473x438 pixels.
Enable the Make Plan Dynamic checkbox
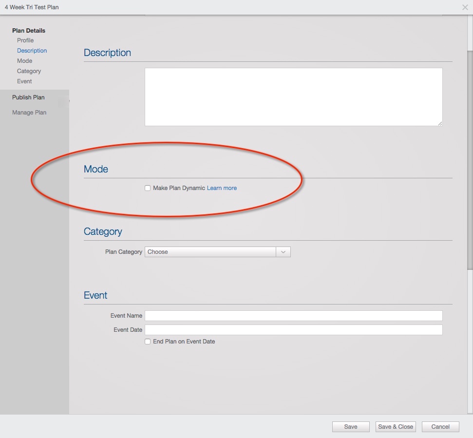[x=148, y=188]
